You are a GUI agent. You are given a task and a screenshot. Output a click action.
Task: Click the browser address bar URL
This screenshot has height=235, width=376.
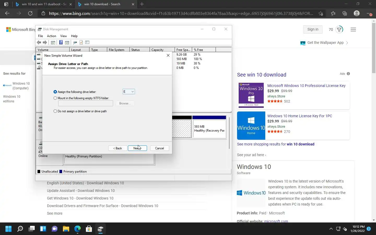(181, 13)
